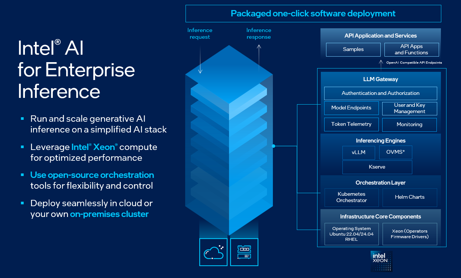Click the Inferencing Engines heading
This screenshot has width=461, height=278.
(x=380, y=141)
